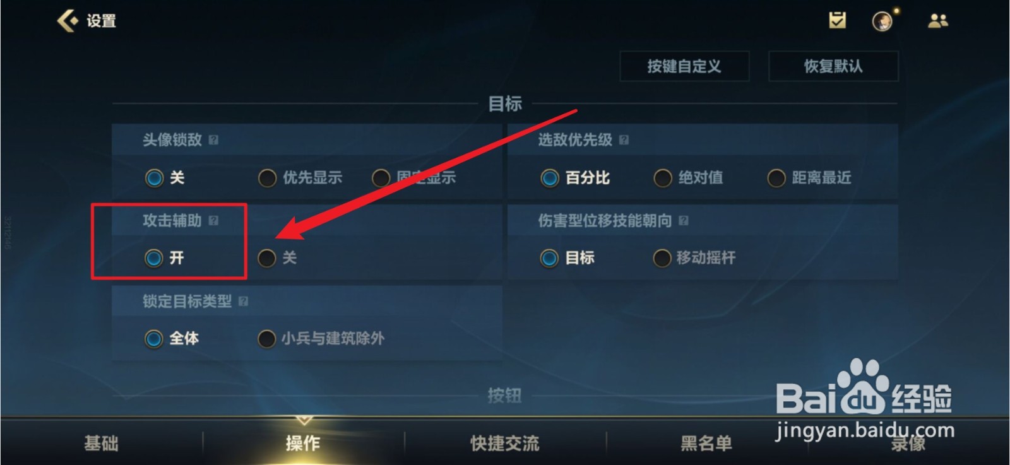Image resolution: width=1010 pixels, height=465 pixels.
Task: Turn 攻击辅助 off with 关 option
Action: pos(278,257)
